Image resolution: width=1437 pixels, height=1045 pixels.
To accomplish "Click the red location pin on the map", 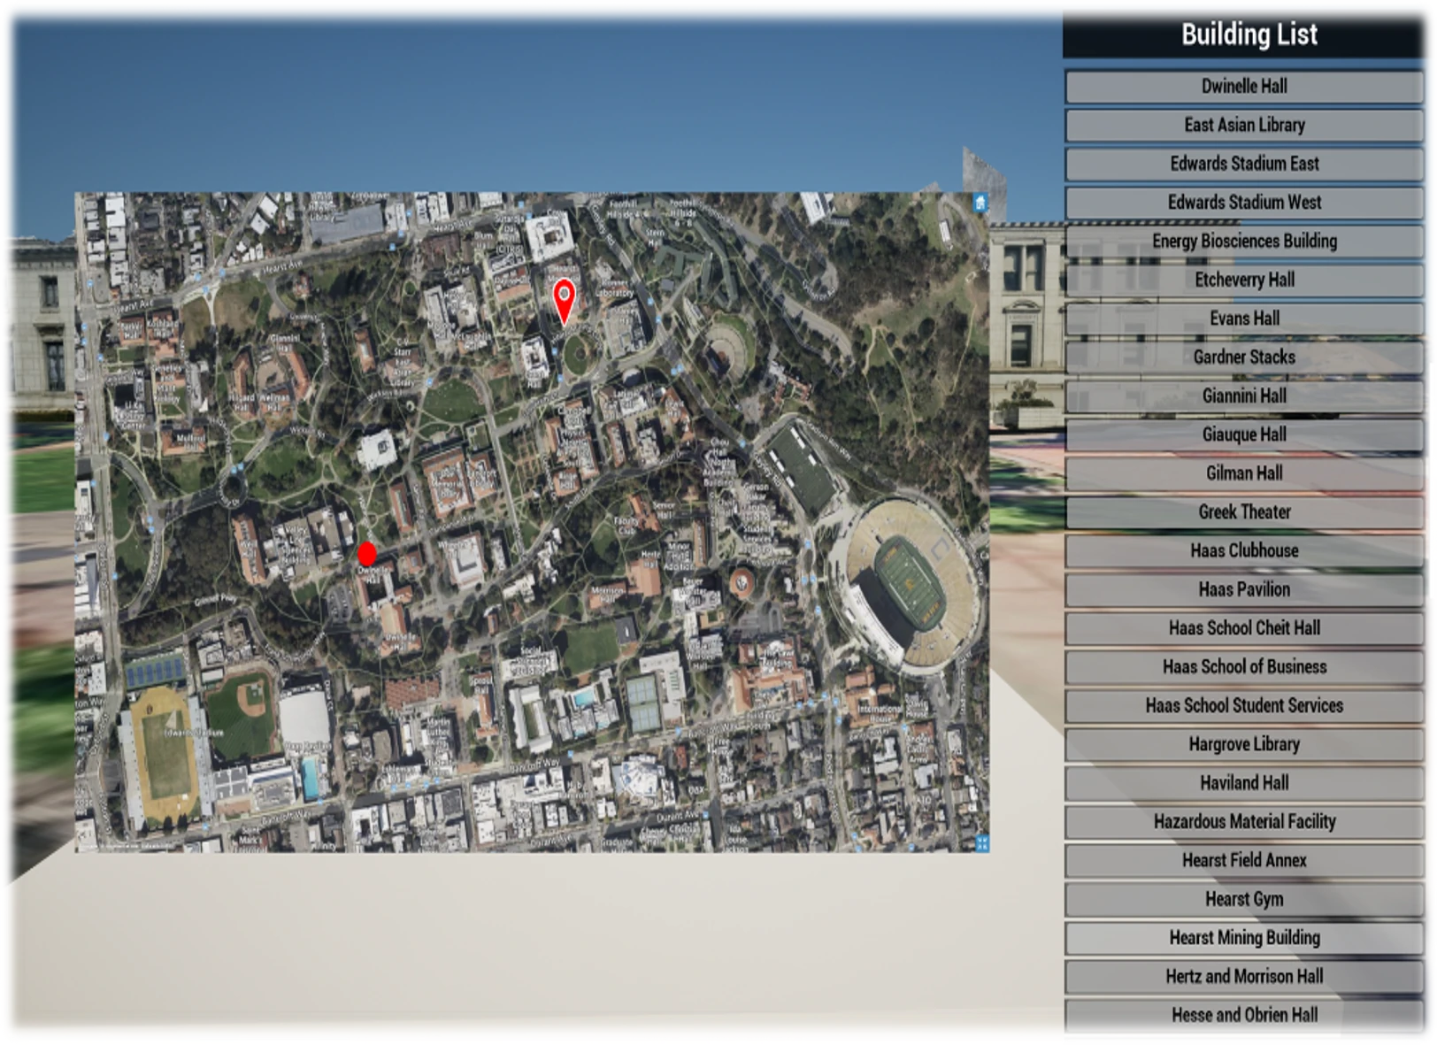I will (x=564, y=301).
